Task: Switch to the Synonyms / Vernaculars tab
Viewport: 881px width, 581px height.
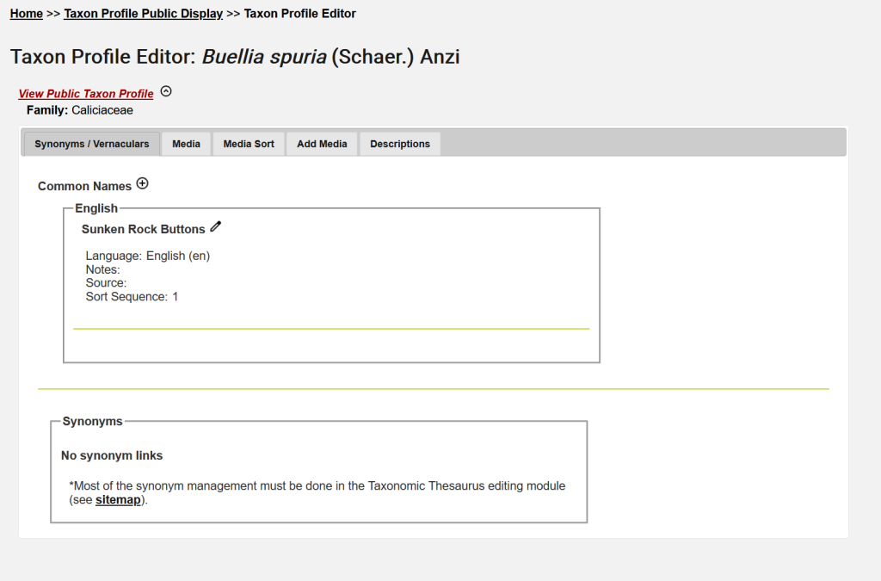Action: tap(92, 144)
